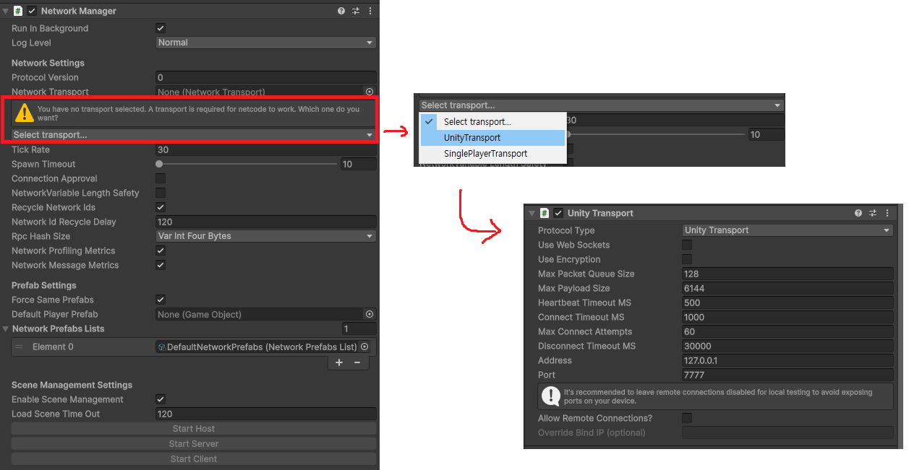Toggle Run In Background checkbox
The image size is (909, 470).
(x=161, y=28)
